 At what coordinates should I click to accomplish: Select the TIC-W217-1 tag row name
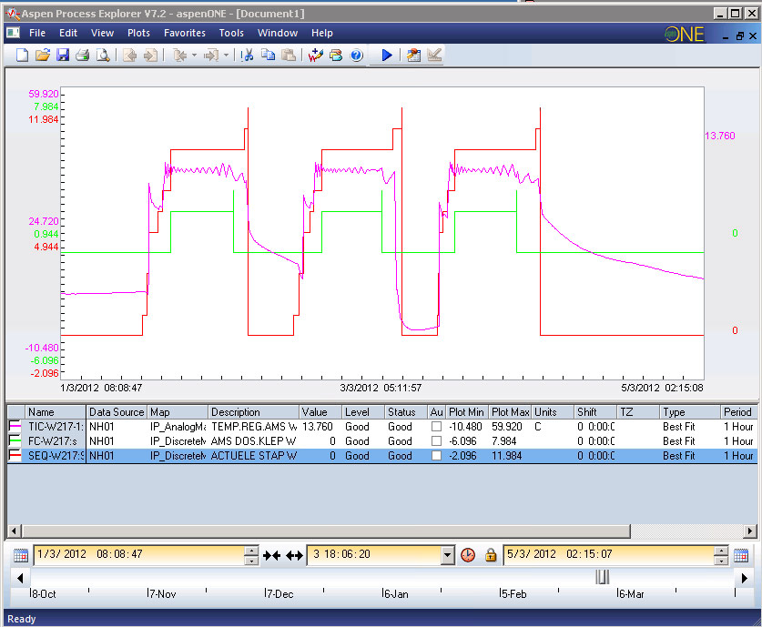(x=56, y=427)
